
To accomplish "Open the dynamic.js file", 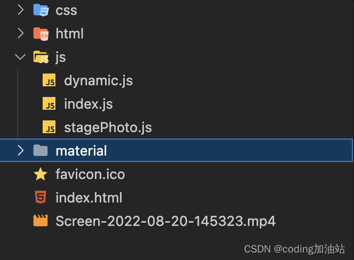I will (x=99, y=80).
